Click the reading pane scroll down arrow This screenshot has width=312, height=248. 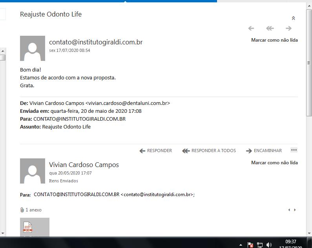coord(309,233)
